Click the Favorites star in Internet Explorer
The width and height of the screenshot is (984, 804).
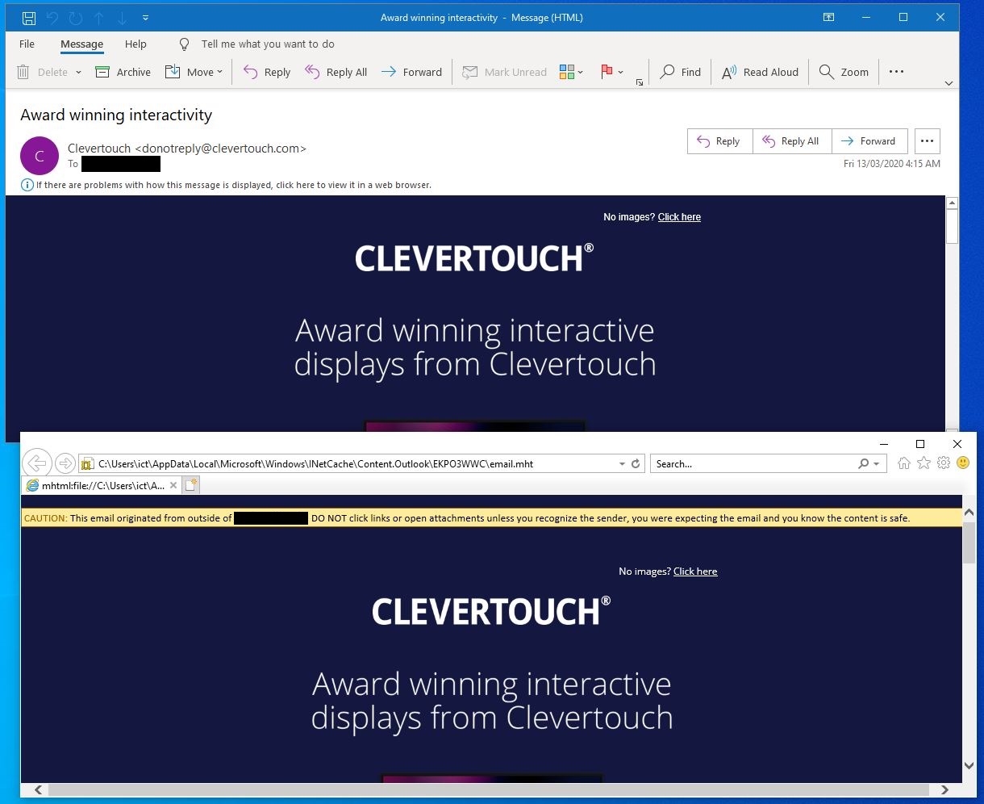pos(924,463)
